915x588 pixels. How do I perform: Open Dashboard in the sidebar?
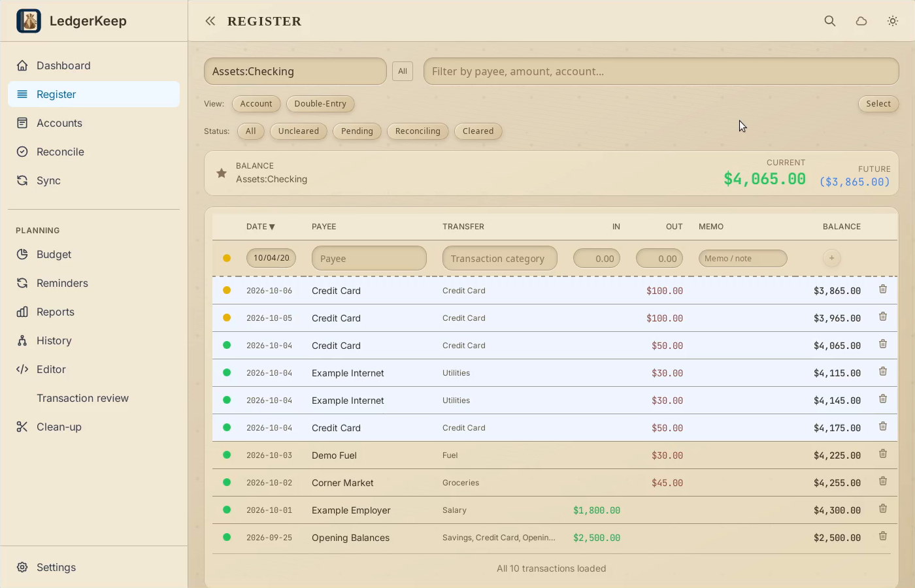(x=93, y=65)
